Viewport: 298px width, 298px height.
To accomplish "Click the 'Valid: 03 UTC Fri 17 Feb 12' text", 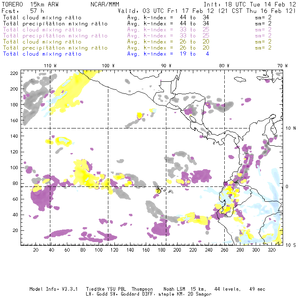I will click(166, 11).
